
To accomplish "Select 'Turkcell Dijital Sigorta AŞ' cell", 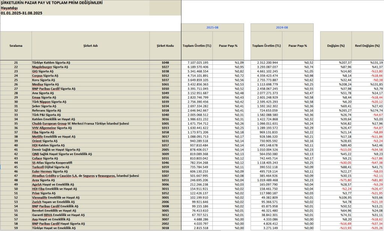I will click(90, 167).
